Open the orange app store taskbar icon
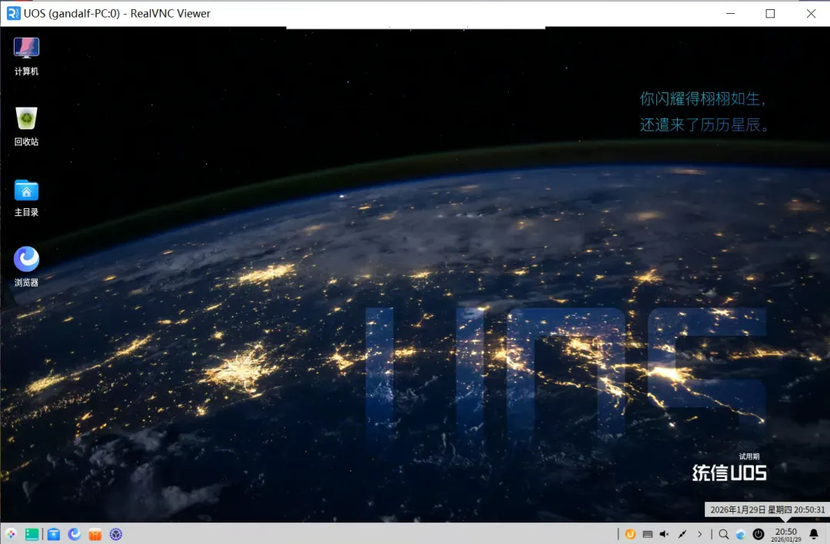The image size is (830, 544). [95, 535]
